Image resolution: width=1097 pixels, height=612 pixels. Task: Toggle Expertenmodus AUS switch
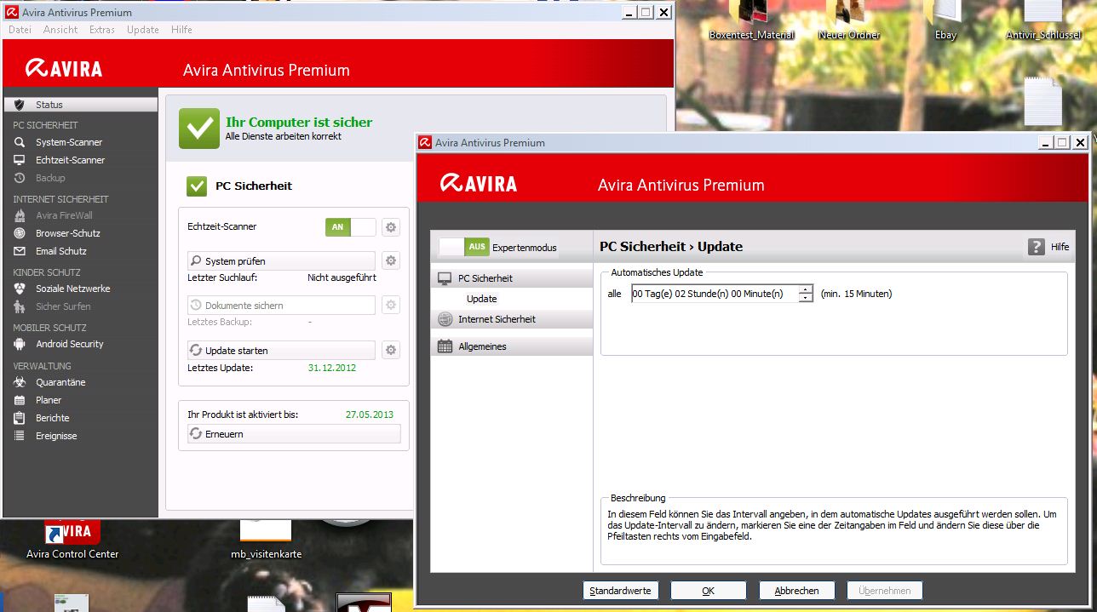point(464,247)
